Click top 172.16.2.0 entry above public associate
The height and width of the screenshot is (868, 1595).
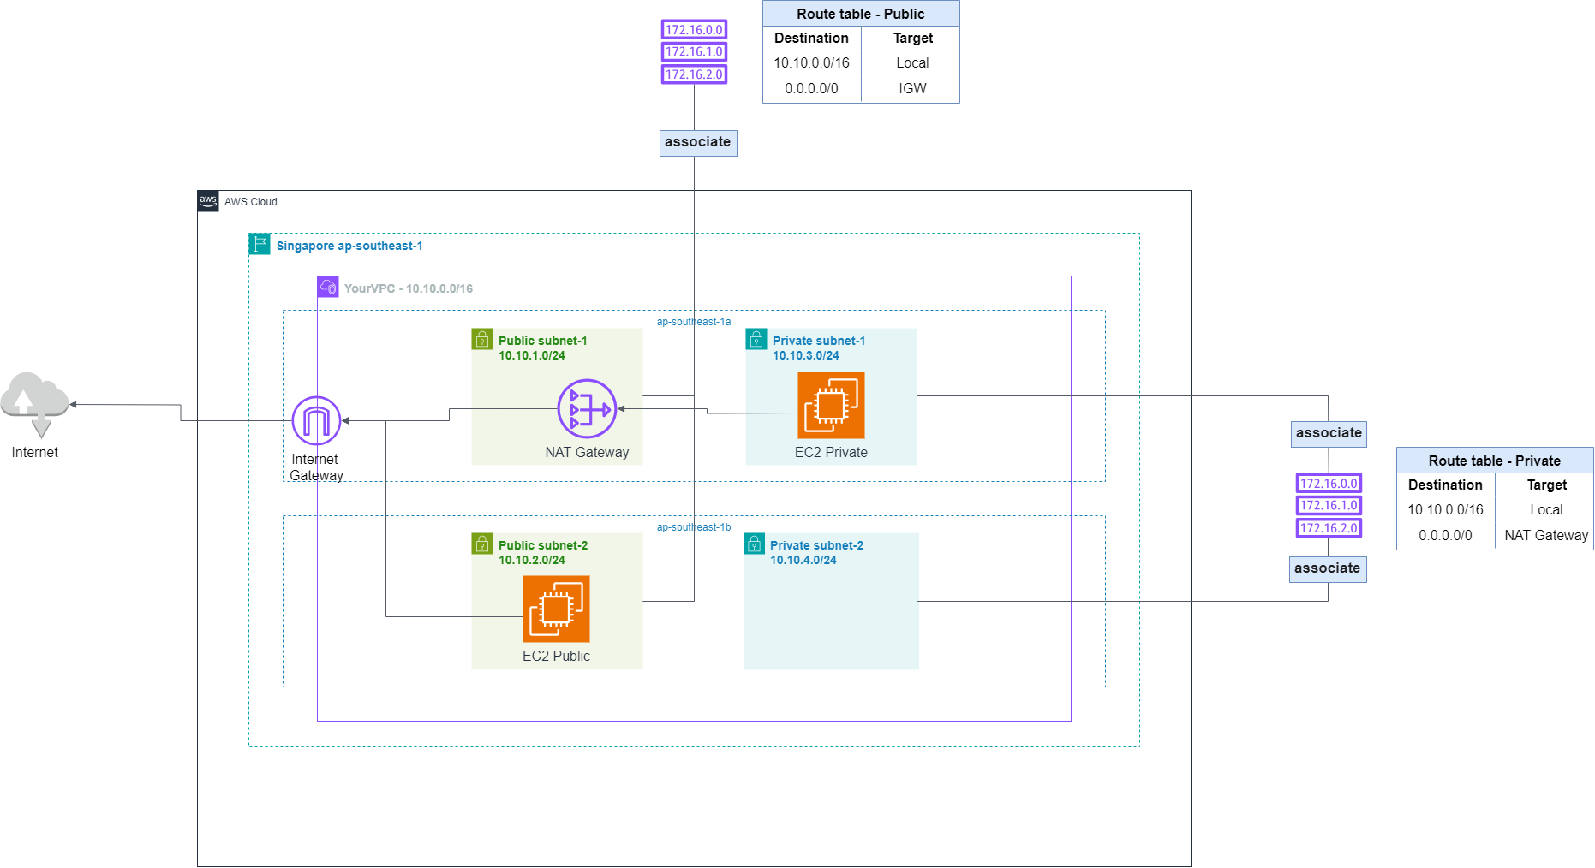(x=694, y=74)
